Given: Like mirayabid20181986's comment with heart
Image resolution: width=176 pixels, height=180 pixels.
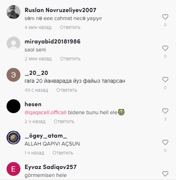Looking at the screenshot, I should pyautogui.click(x=165, y=48).
